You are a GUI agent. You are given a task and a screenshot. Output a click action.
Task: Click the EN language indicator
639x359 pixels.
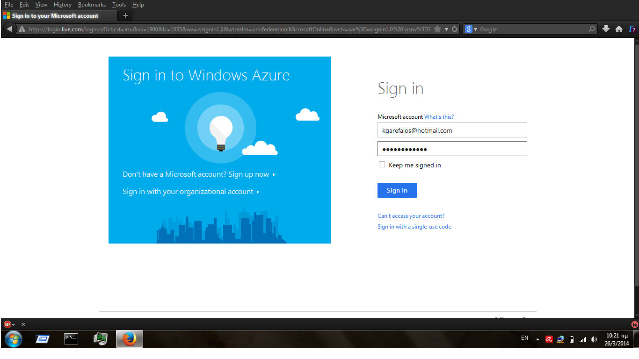coord(524,338)
